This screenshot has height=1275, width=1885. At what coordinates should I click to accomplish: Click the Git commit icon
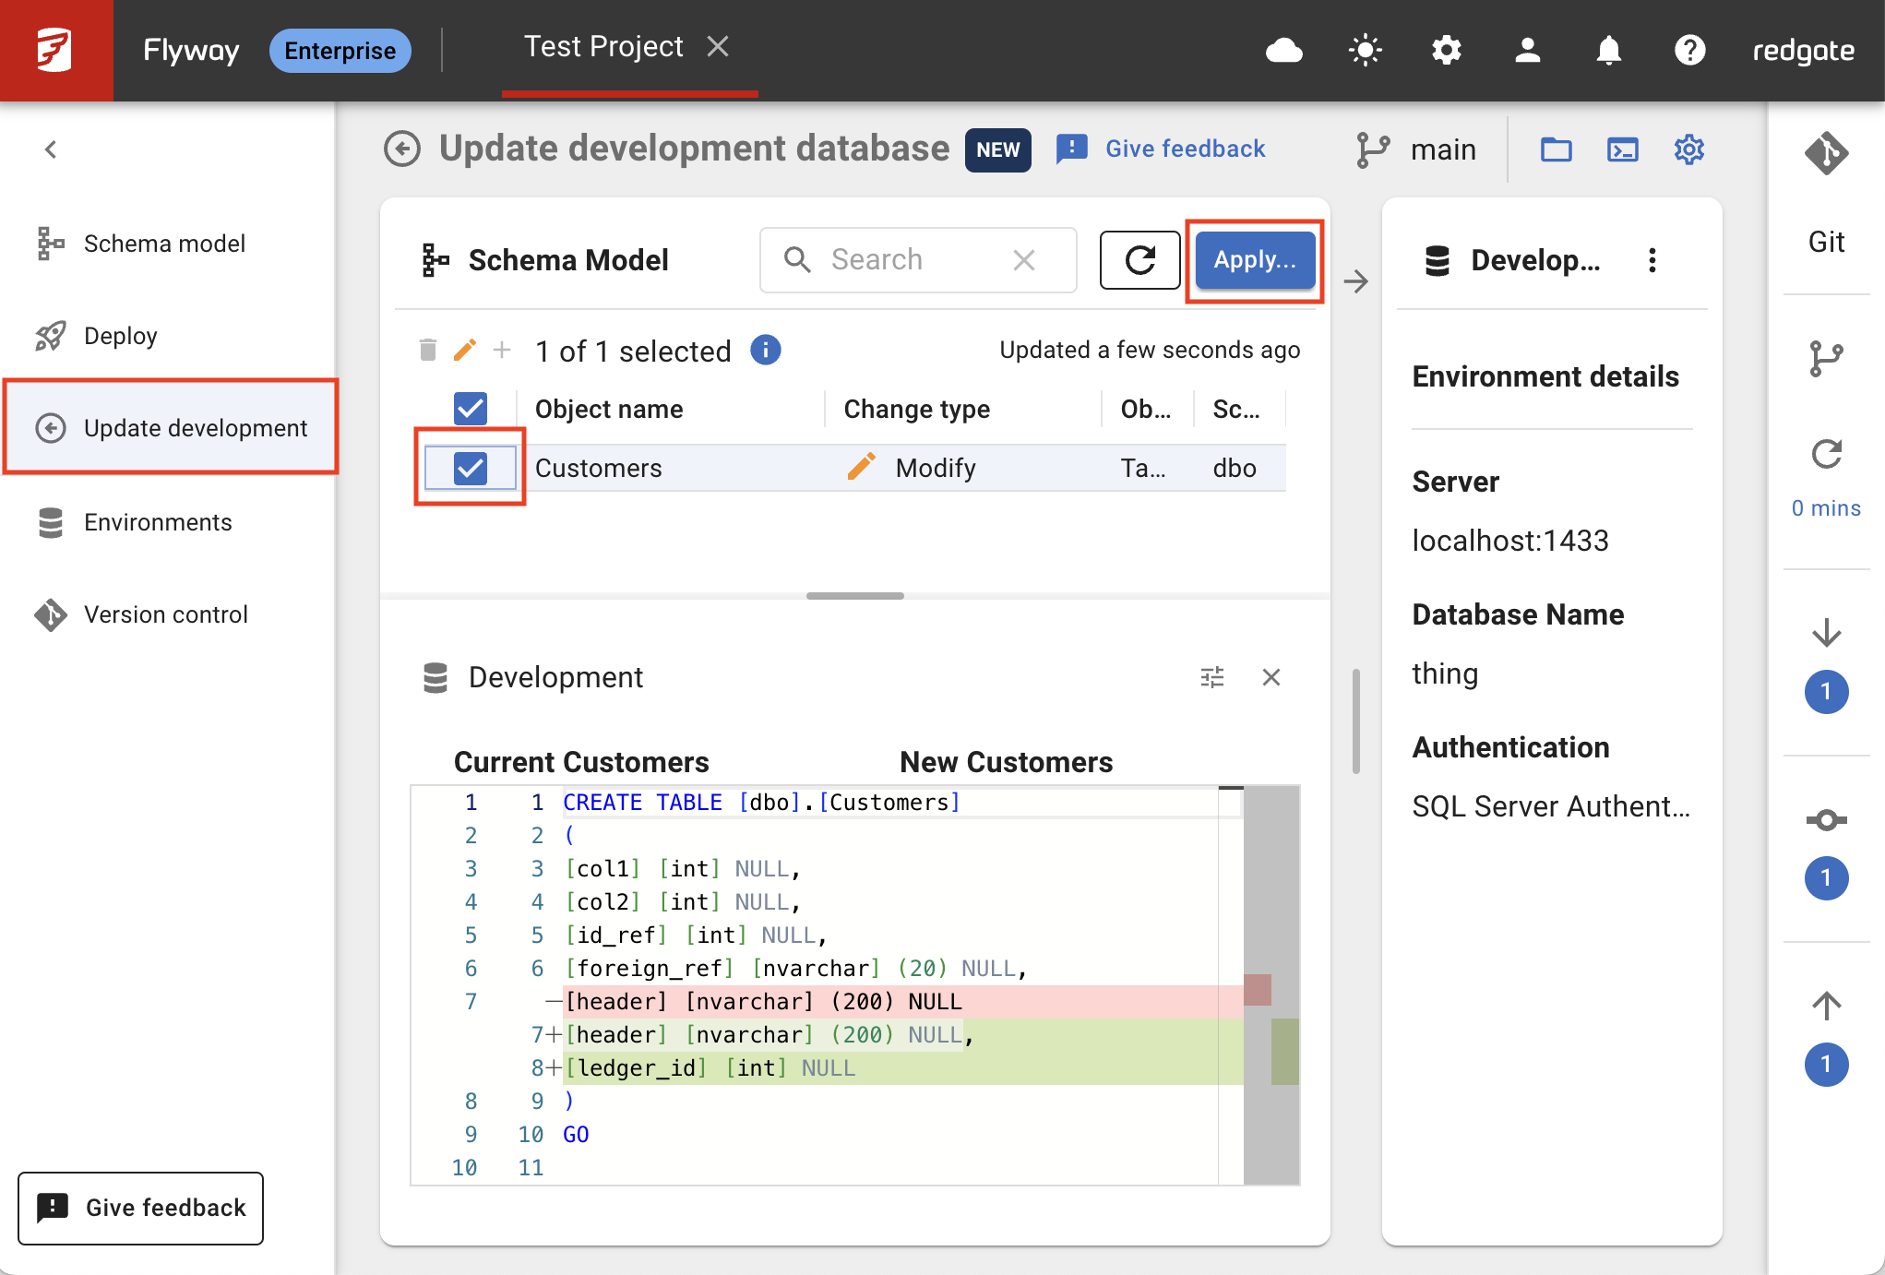point(1826,819)
